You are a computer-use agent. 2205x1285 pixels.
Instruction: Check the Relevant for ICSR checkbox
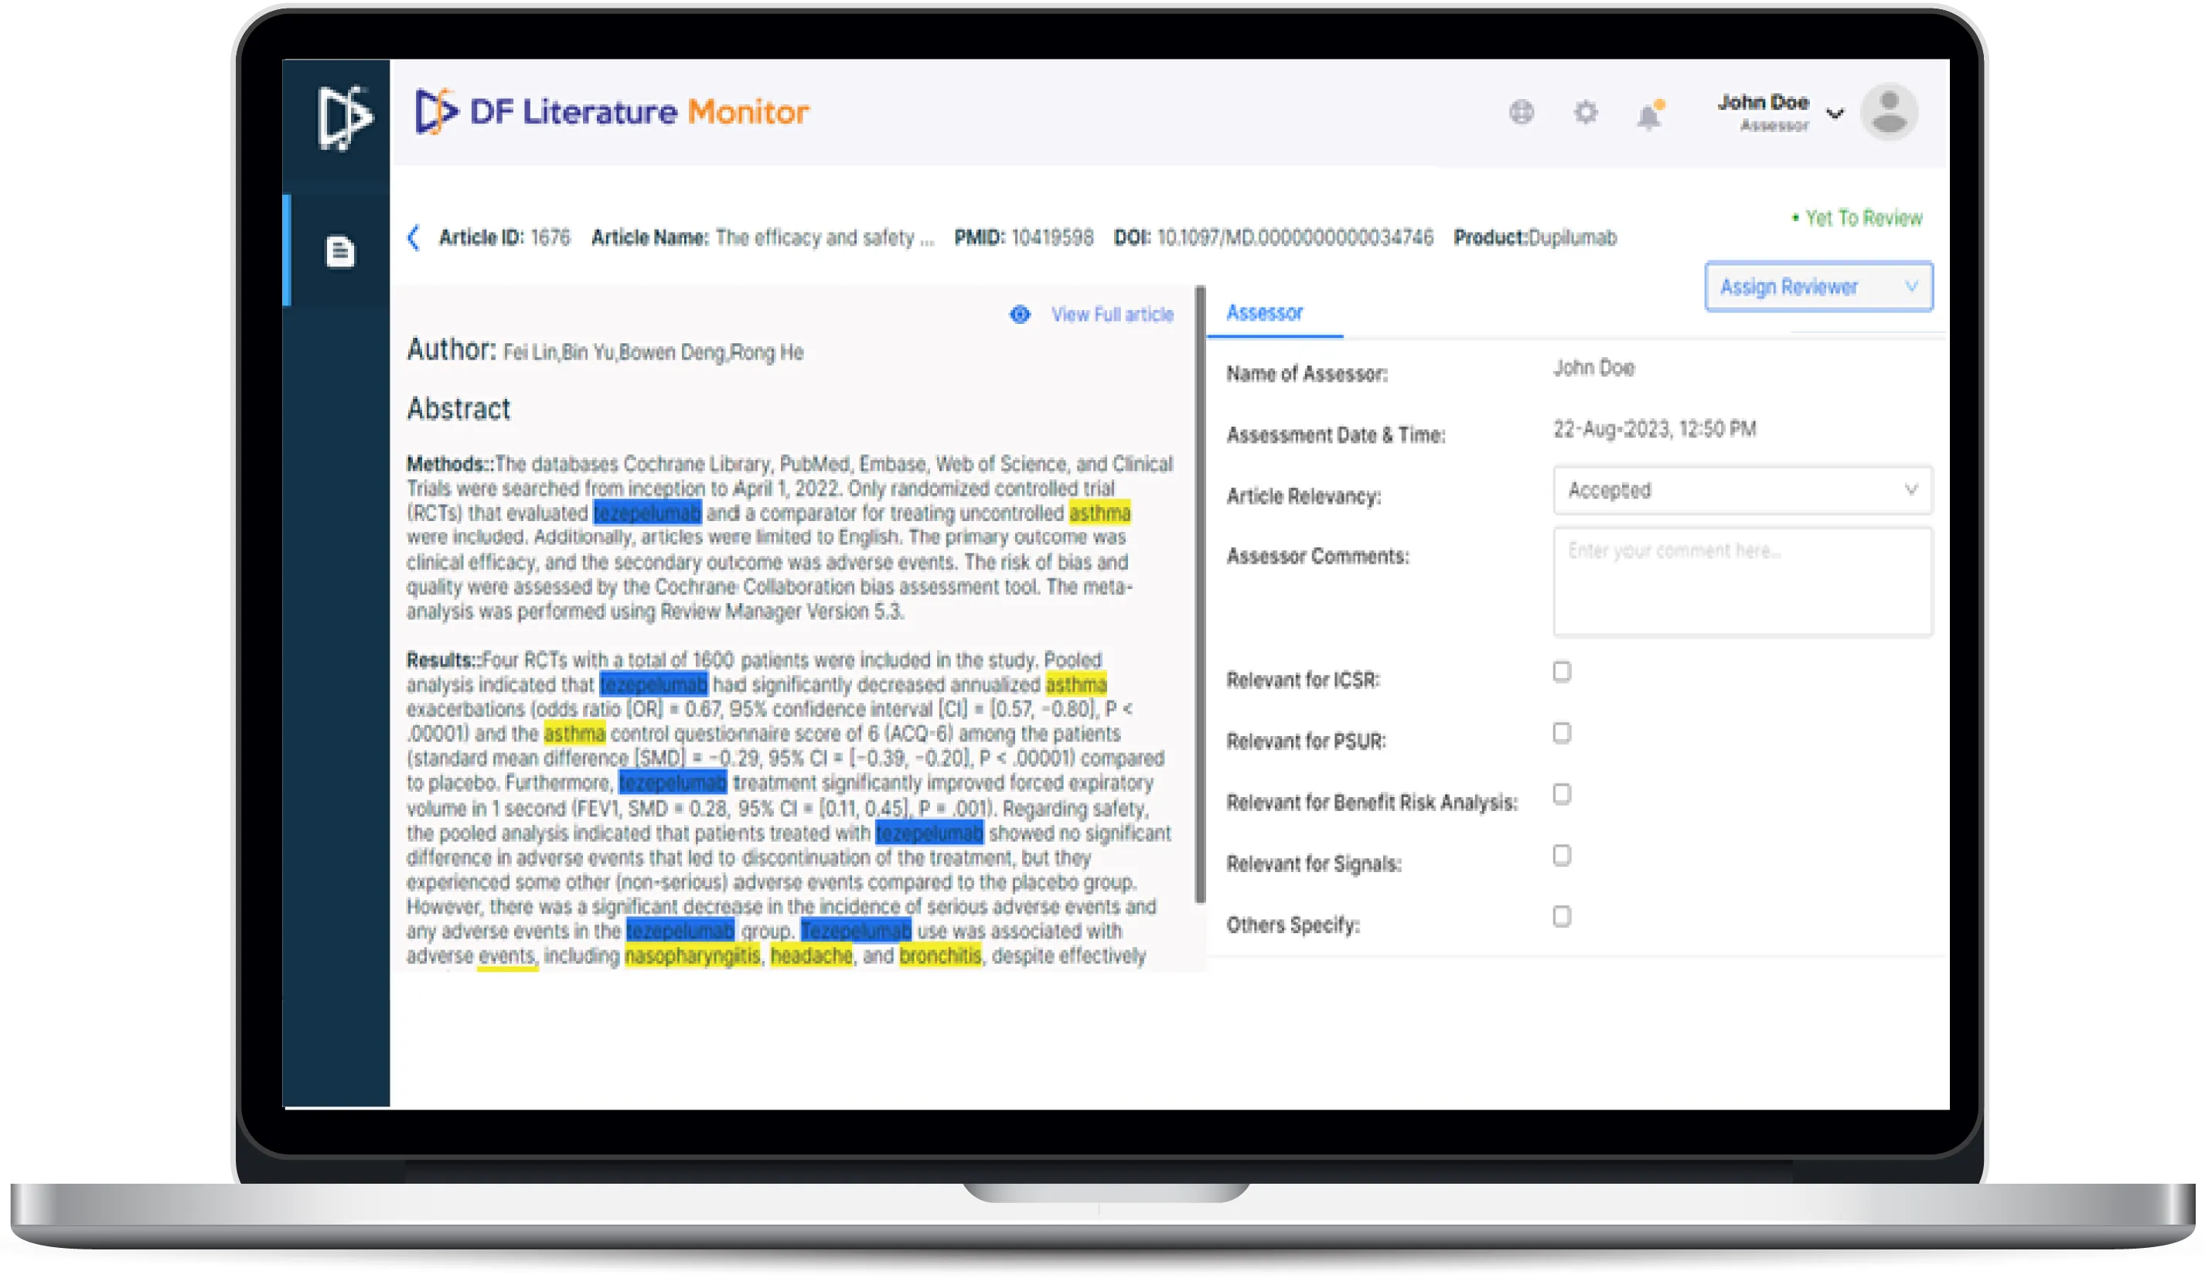[x=1562, y=672]
